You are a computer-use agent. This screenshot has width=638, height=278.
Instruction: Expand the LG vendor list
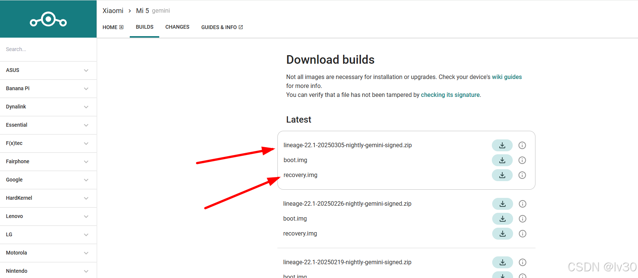pyautogui.click(x=48, y=235)
